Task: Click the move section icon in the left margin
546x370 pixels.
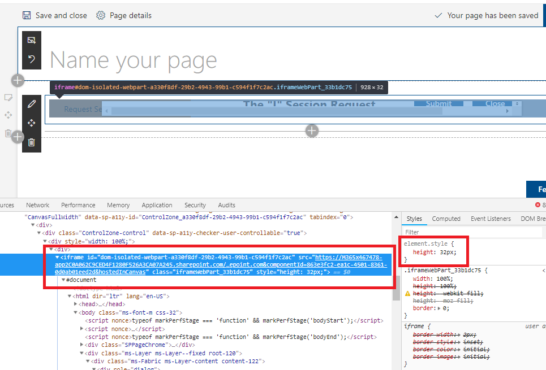Action: tap(8, 115)
